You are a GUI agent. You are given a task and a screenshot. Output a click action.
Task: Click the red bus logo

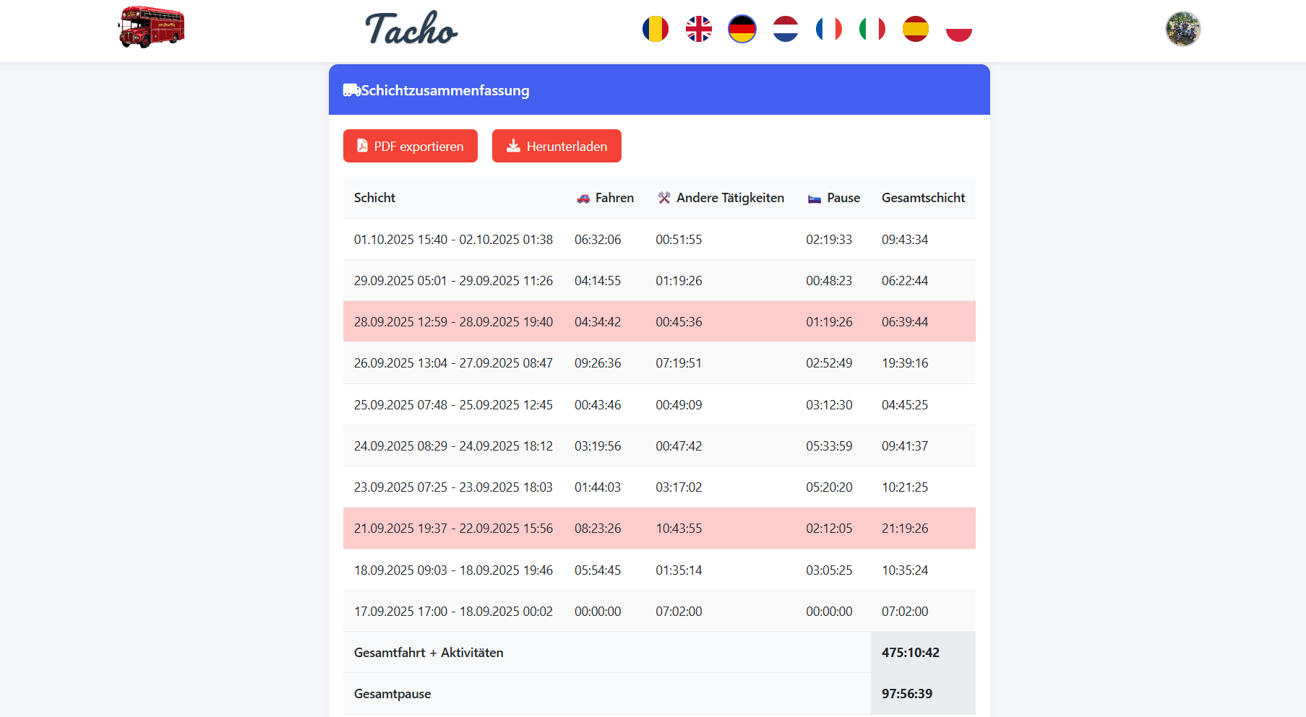(x=151, y=27)
